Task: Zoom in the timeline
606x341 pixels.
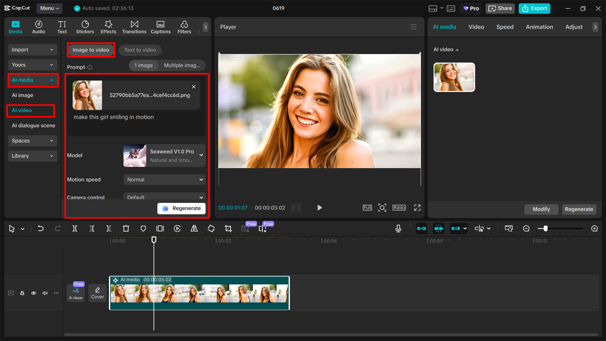Action: click(x=594, y=228)
